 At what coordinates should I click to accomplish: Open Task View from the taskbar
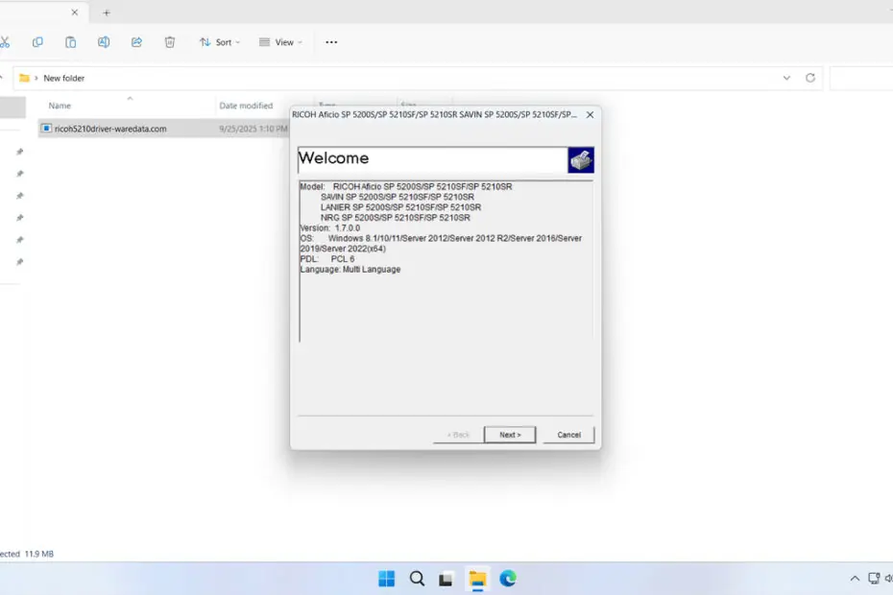[x=446, y=579]
